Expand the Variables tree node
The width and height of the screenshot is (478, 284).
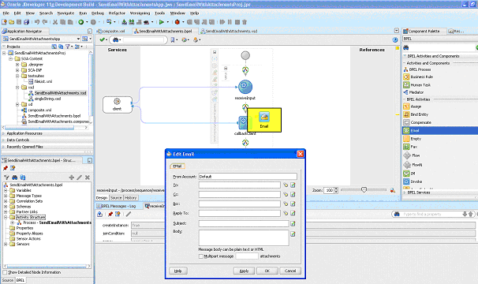tap(6, 190)
